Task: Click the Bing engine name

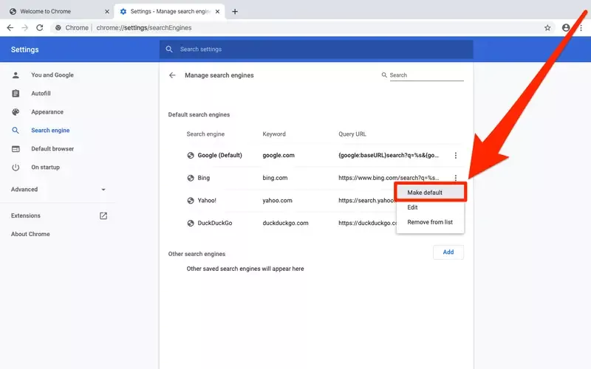Action: tap(204, 178)
